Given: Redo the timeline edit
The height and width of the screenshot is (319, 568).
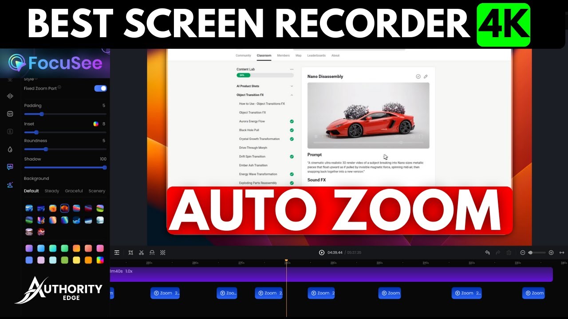Looking at the screenshot, I should pos(498,253).
